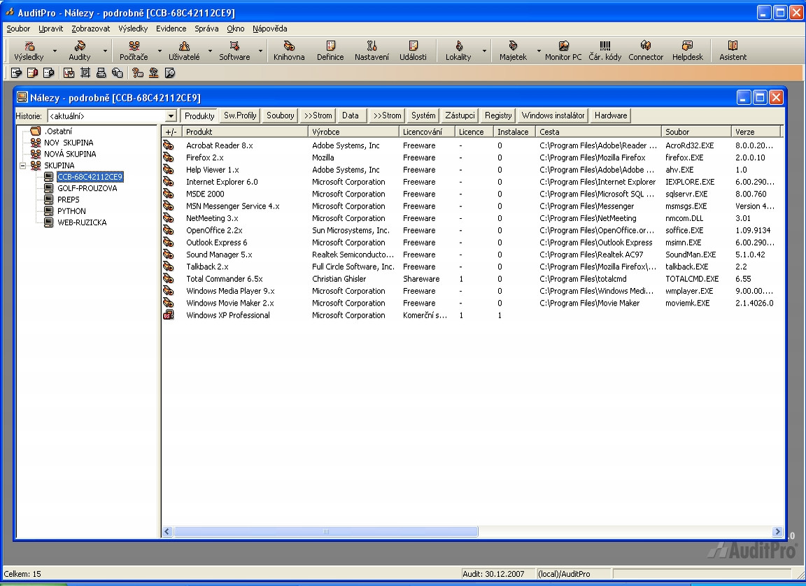Sort by the Verze column header
The width and height of the screenshot is (806, 586).
tap(755, 132)
